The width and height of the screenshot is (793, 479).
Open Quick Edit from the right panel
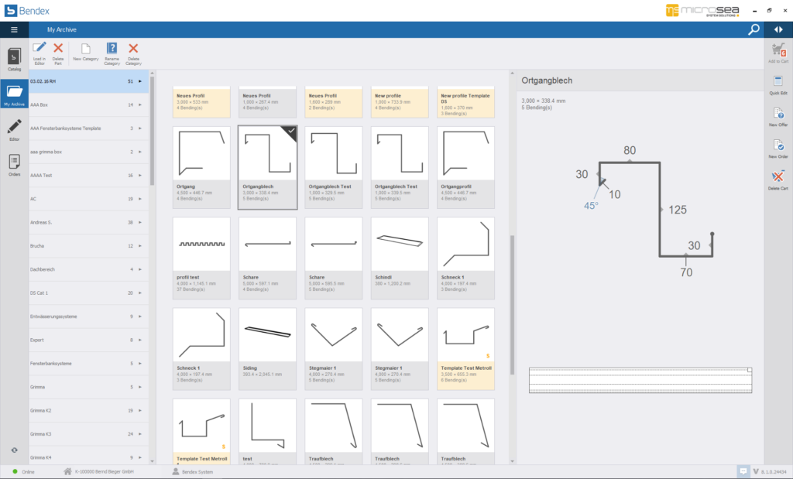778,80
